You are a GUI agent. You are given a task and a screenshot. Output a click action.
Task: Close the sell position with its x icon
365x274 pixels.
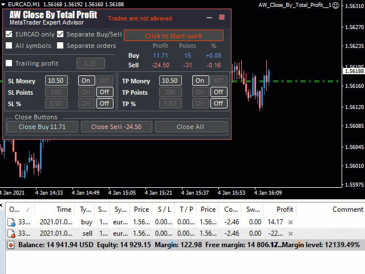[290, 233]
